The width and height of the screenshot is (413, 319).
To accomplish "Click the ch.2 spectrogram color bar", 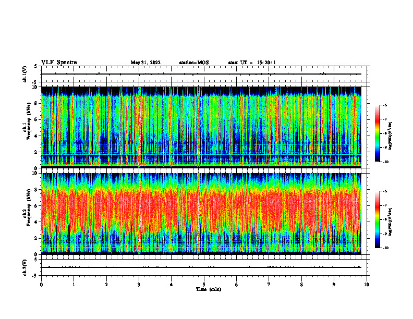I will tap(378, 219).
